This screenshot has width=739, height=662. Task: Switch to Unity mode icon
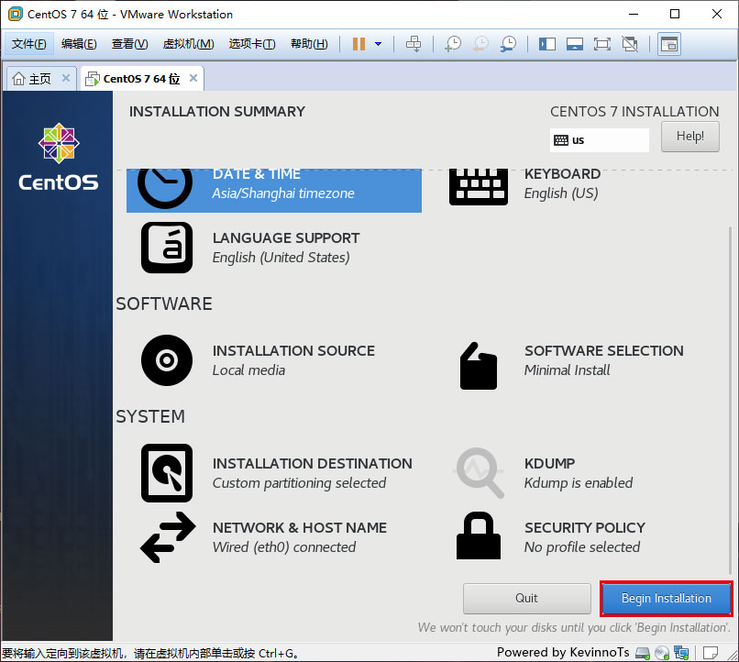630,44
